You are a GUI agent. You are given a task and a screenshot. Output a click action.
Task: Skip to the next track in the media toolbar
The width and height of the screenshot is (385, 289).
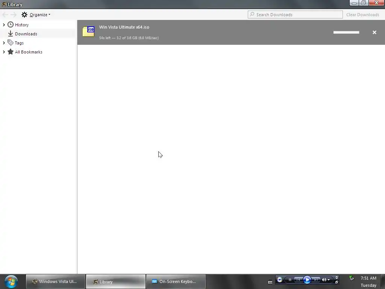(316, 280)
